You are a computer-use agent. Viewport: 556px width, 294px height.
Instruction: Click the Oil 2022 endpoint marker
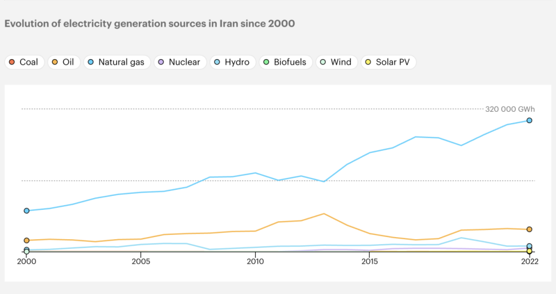(529, 229)
